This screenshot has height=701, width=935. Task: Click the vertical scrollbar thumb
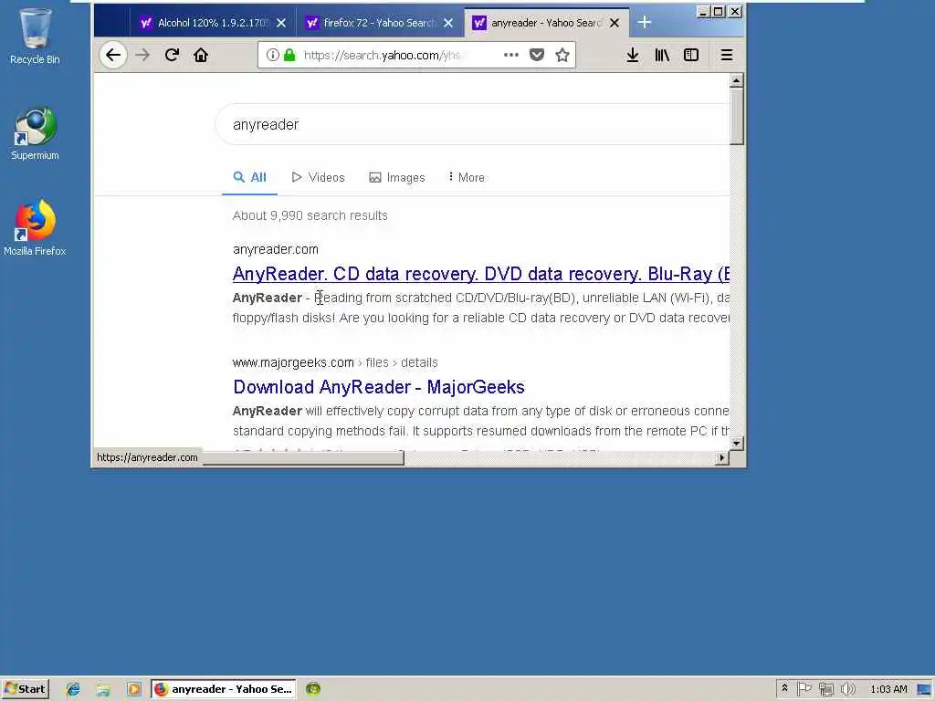[x=737, y=116]
